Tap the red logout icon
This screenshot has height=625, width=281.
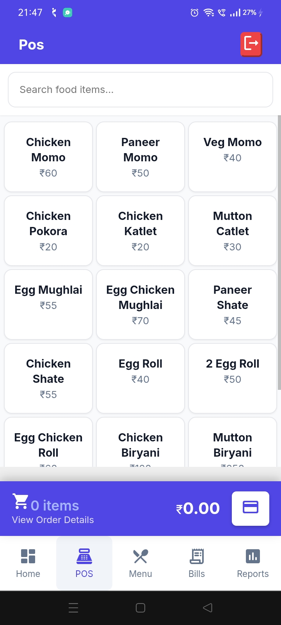point(251,44)
